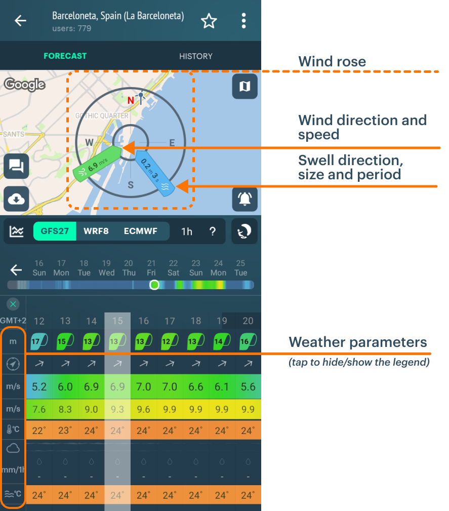Tap the back arrow in header

20,21
